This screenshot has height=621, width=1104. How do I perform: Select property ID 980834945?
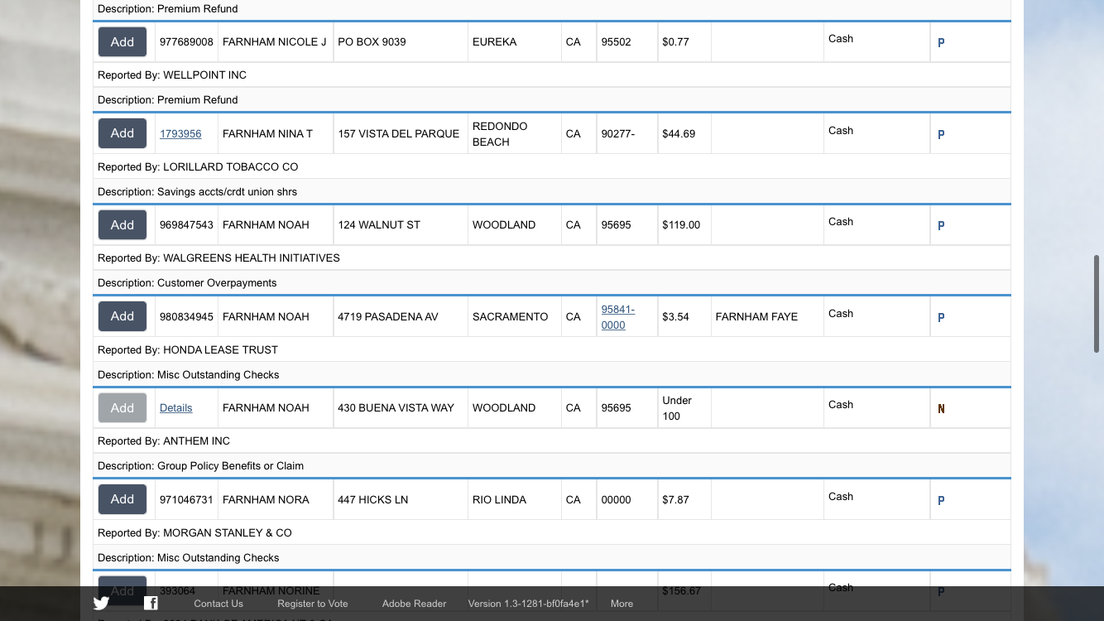pos(186,316)
